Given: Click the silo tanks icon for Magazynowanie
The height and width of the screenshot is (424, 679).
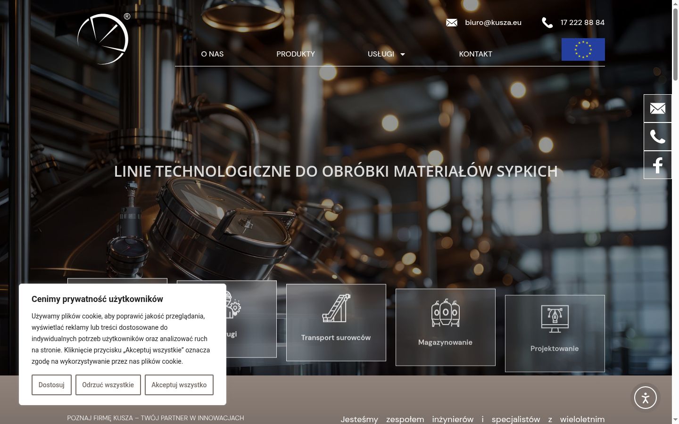Looking at the screenshot, I should pyautogui.click(x=446, y=313).
